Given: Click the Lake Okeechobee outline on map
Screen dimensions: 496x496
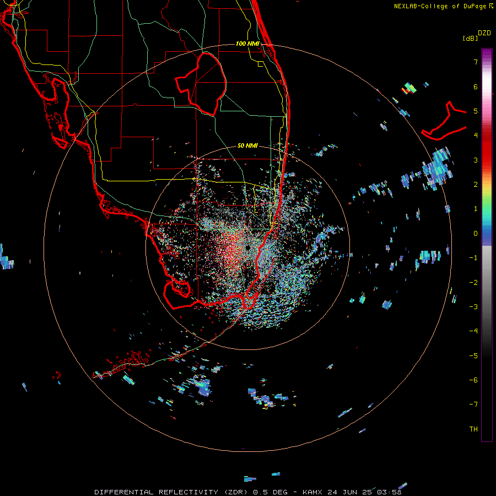Looking at the screenshot, I should tap(201, 84).
